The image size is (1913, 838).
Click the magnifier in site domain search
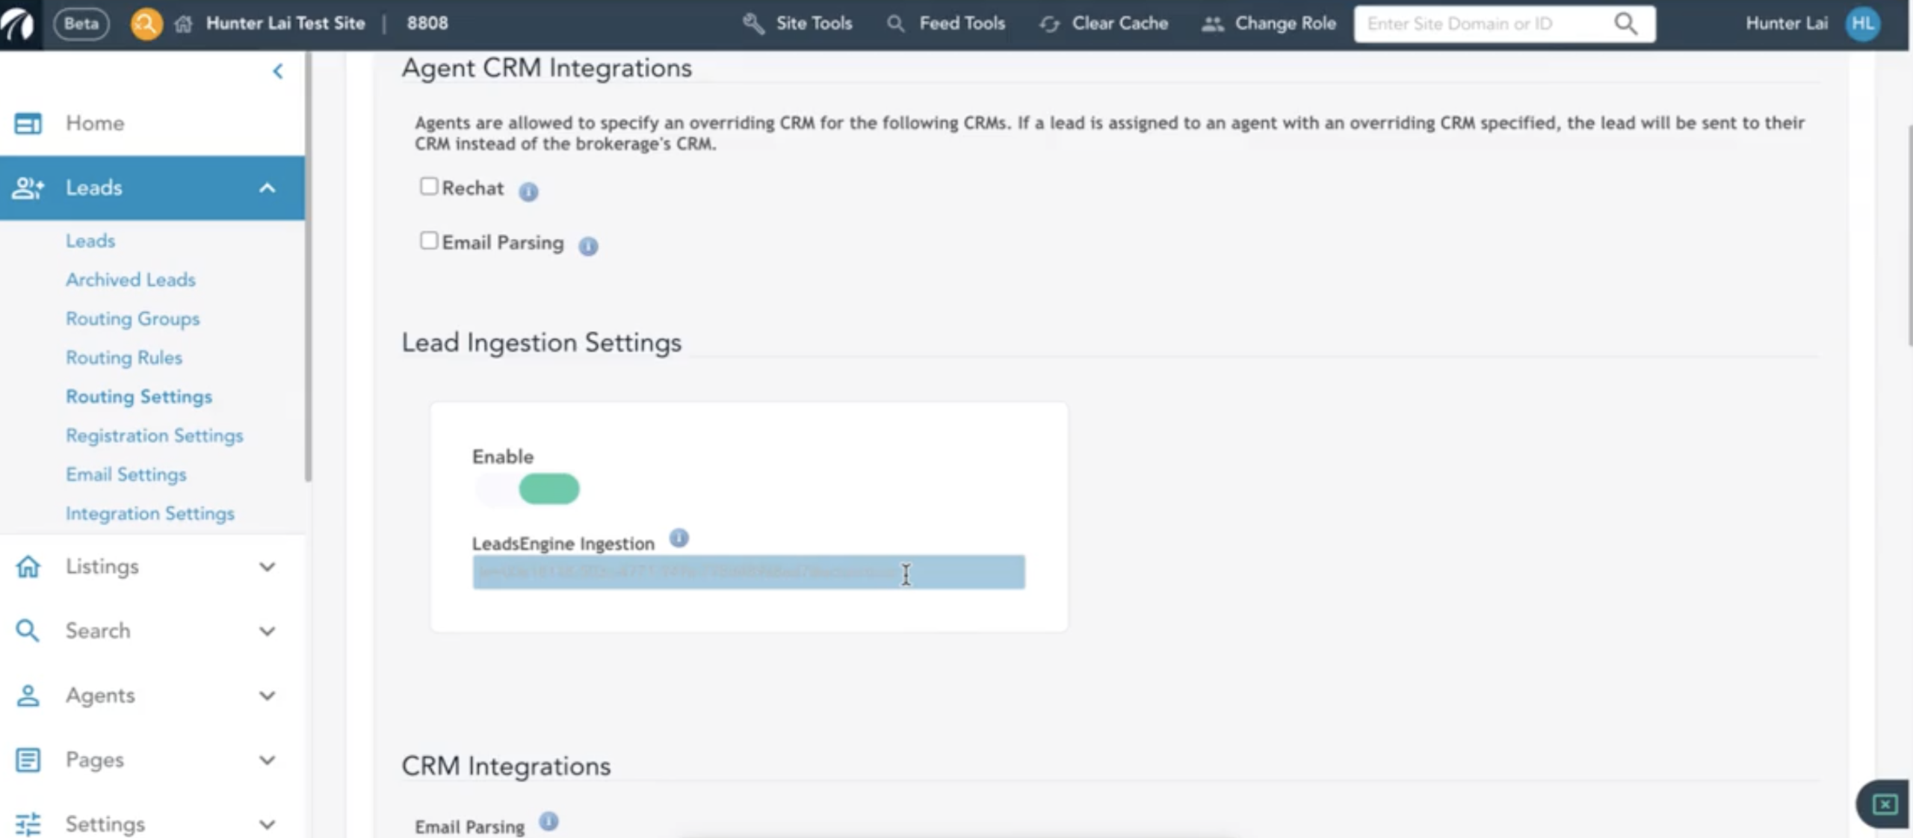[1625, 24]
